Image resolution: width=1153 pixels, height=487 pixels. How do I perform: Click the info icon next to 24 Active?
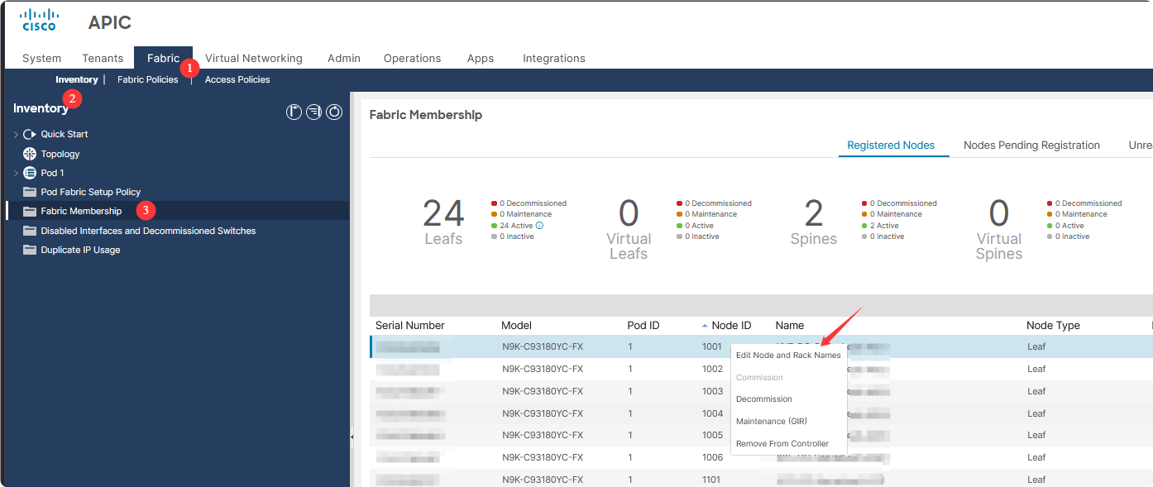click(x=539, y=225)
